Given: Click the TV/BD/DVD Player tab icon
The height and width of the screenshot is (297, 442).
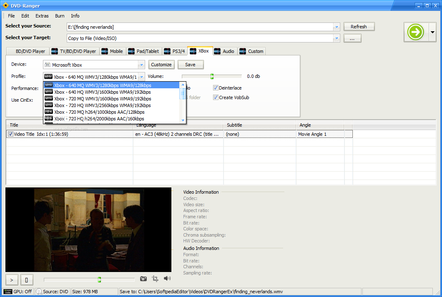Looking at the screenshot, I should tap(54, 51).
